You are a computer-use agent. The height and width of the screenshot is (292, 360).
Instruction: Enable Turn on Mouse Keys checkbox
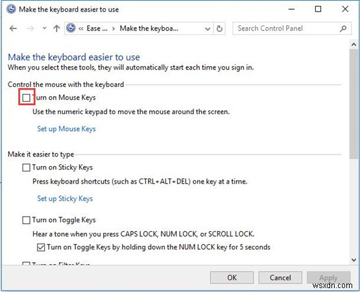point(26,98)
